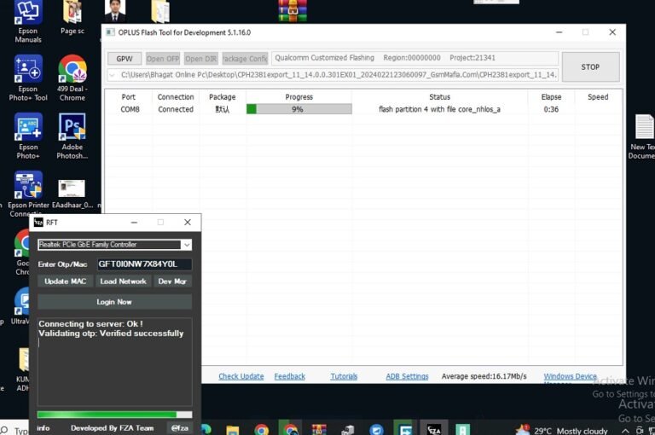The height and width of the screenshot is (435, 655).
Task: Open the portrait photo file on desktop
Action: [115, 10]
